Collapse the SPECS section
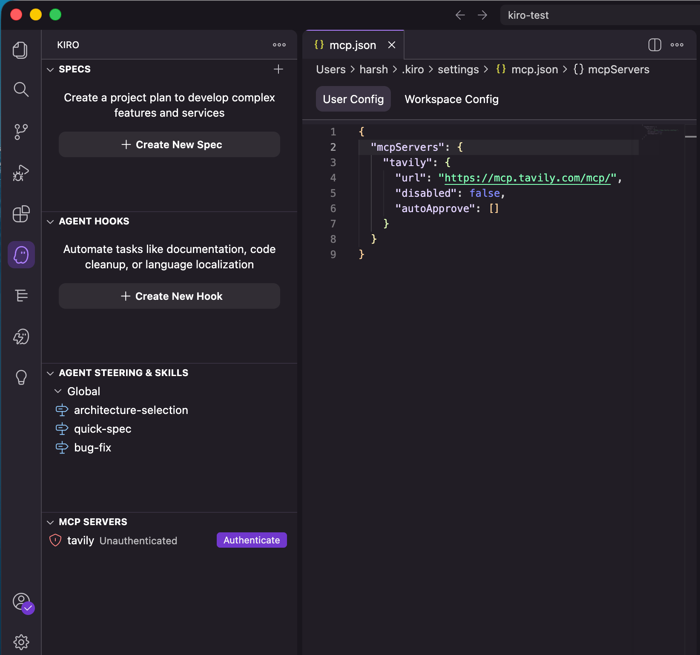Image resolution: width=700 pixels, height=655 pixels. click(x=50, y=69)
